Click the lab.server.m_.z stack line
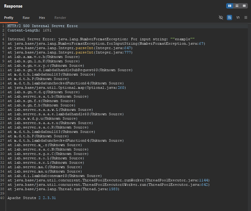The image size is (251, 211). click(45, 145)
